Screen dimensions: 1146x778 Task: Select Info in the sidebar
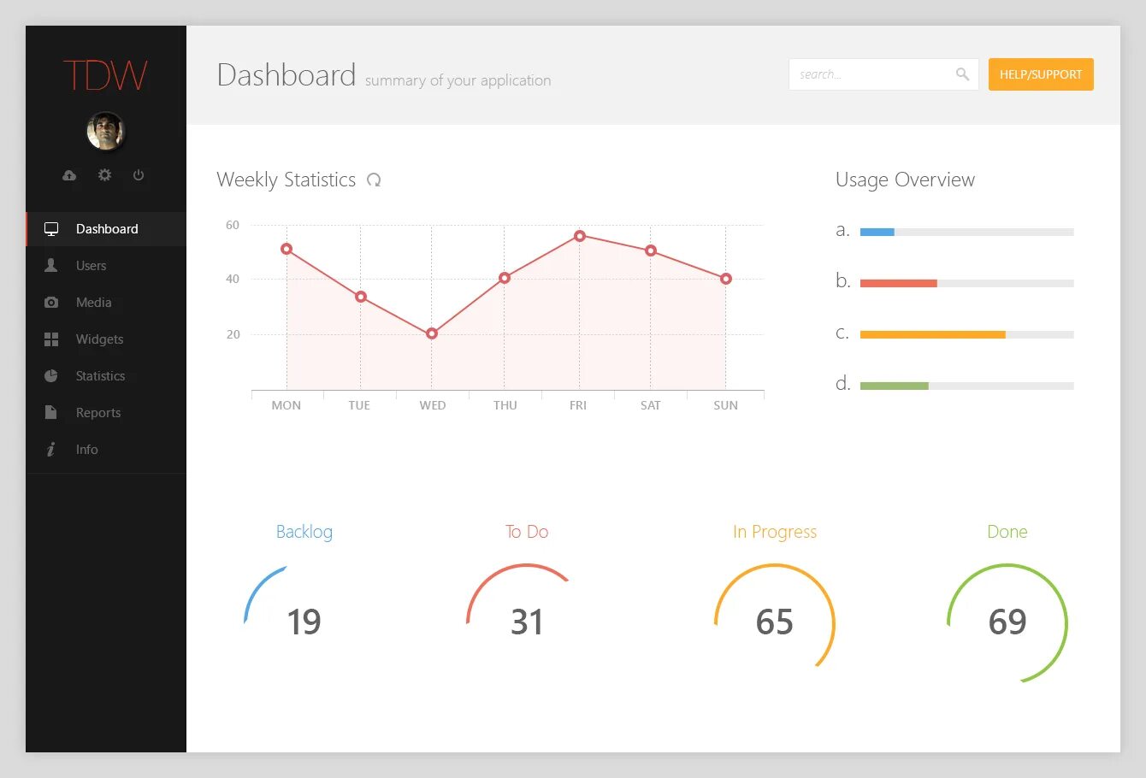[106, 450]
